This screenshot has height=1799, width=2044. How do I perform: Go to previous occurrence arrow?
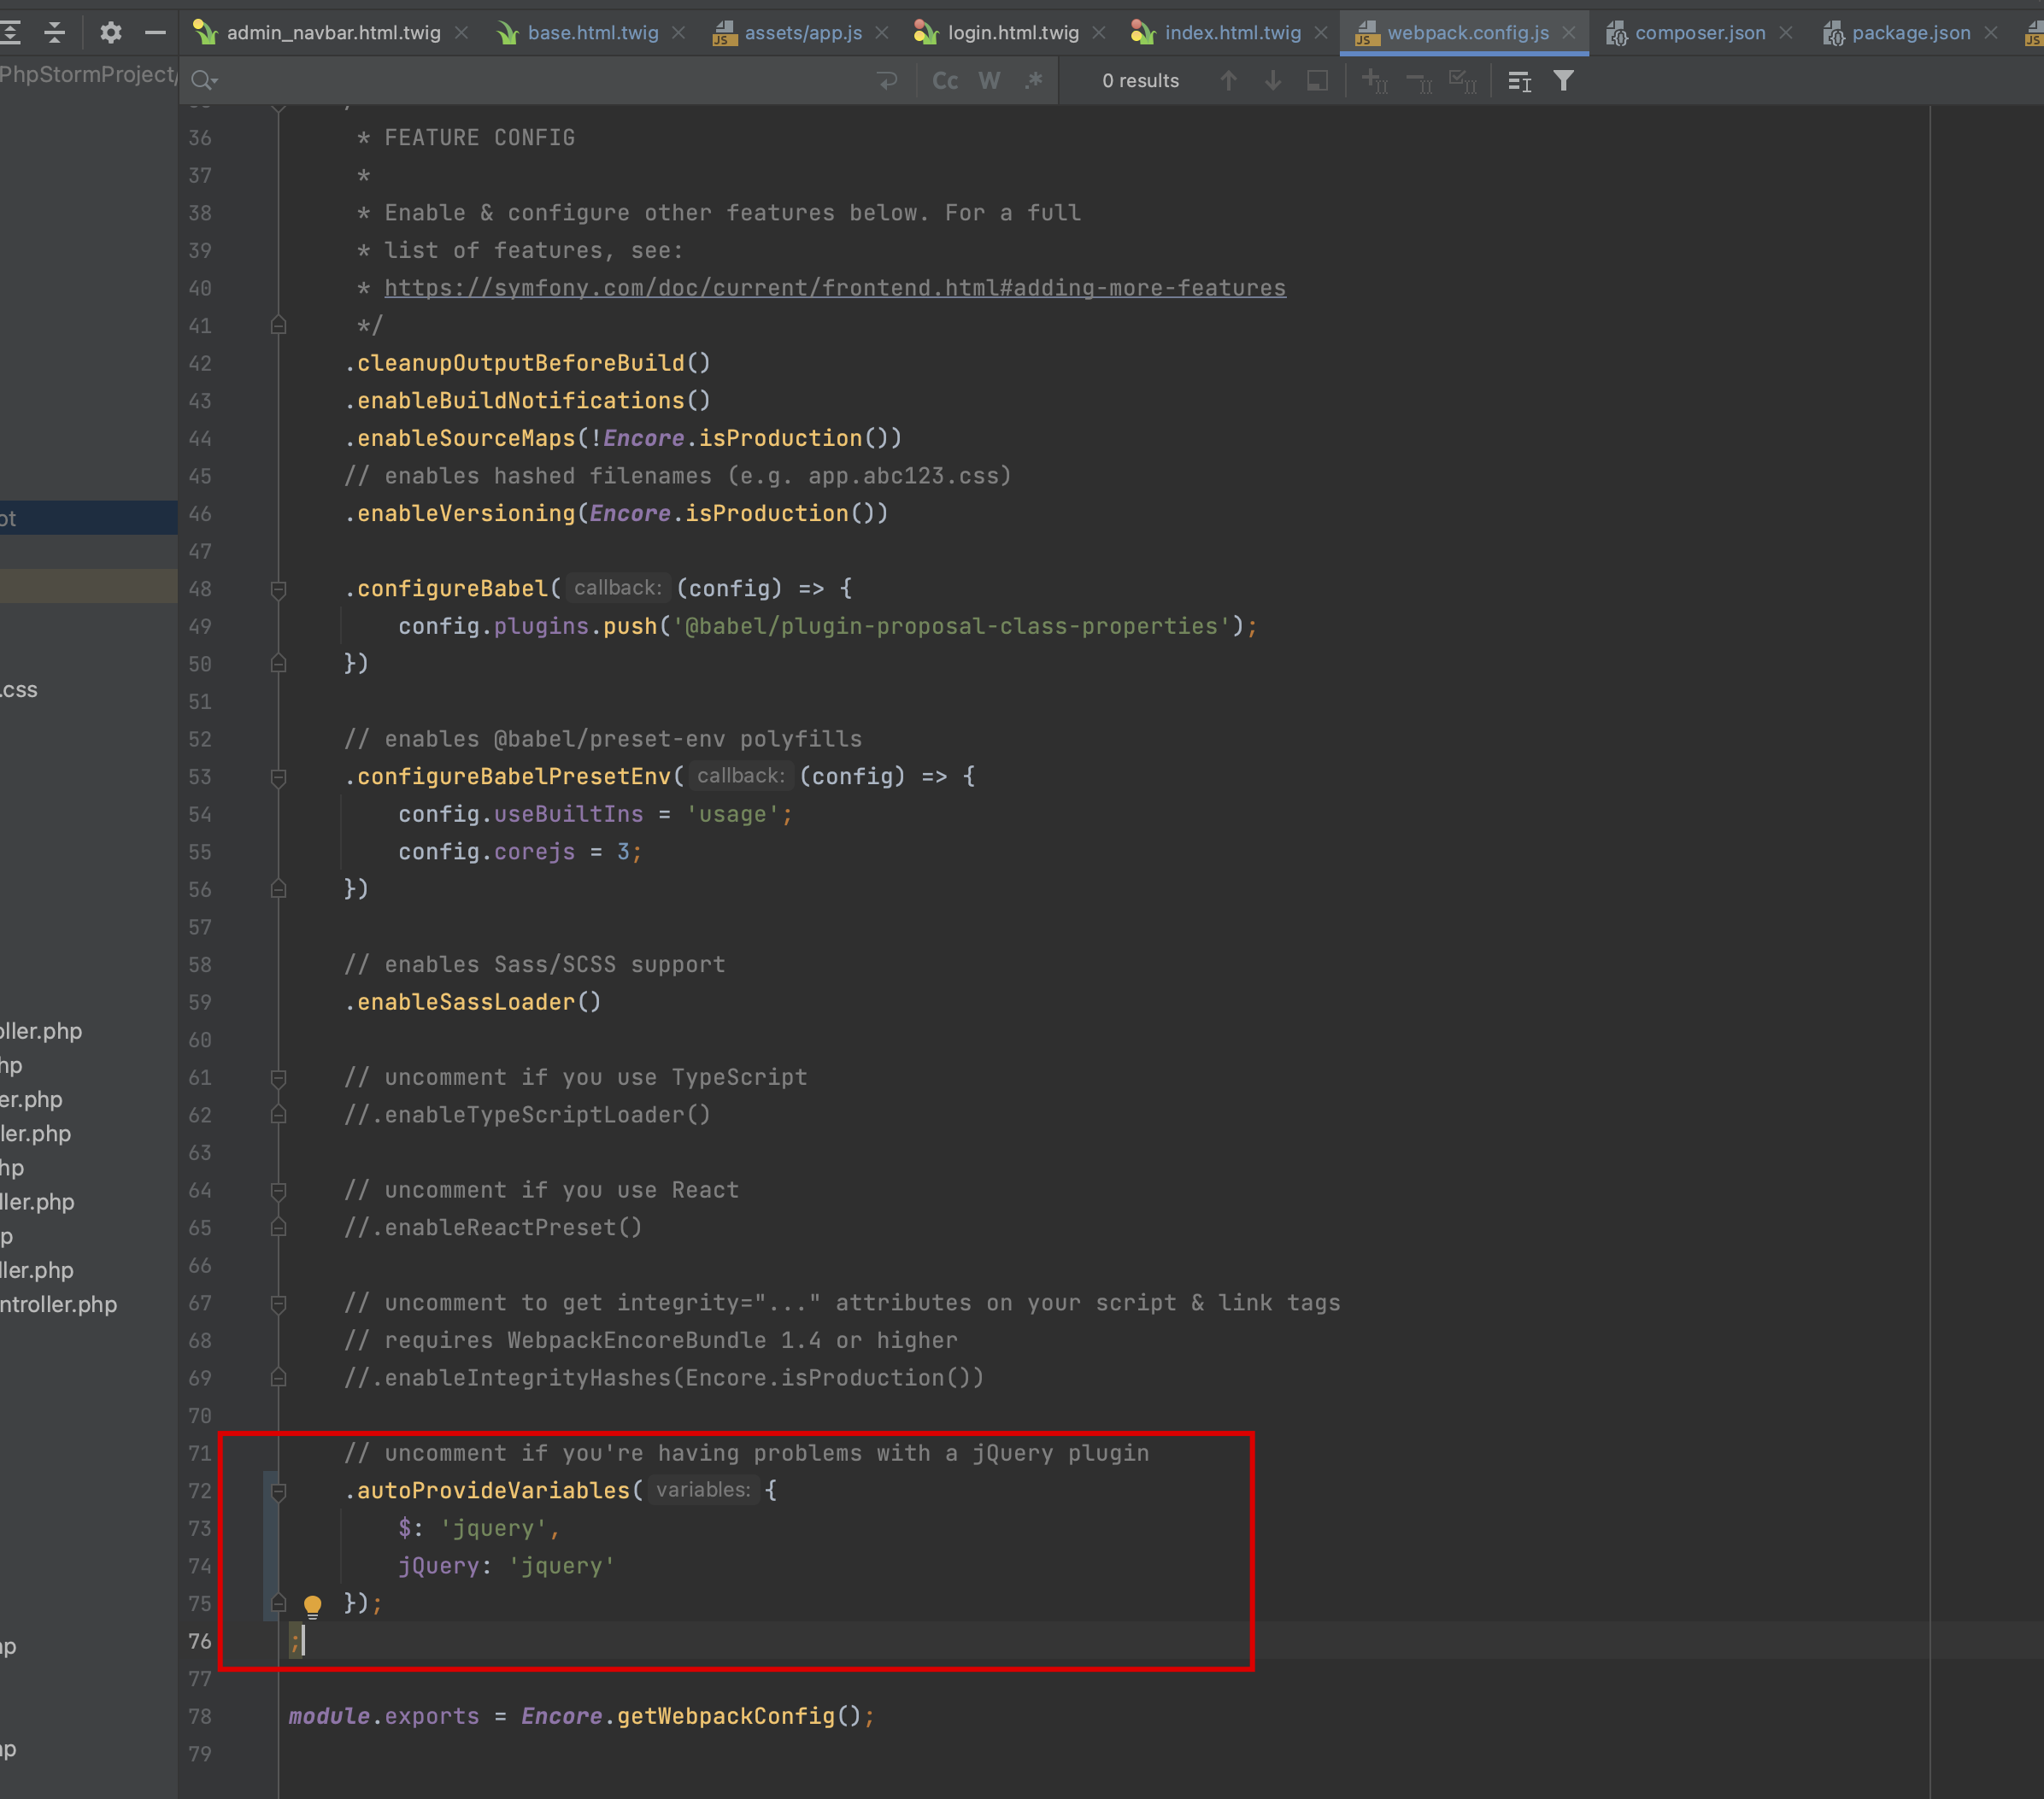point(1229,81)
